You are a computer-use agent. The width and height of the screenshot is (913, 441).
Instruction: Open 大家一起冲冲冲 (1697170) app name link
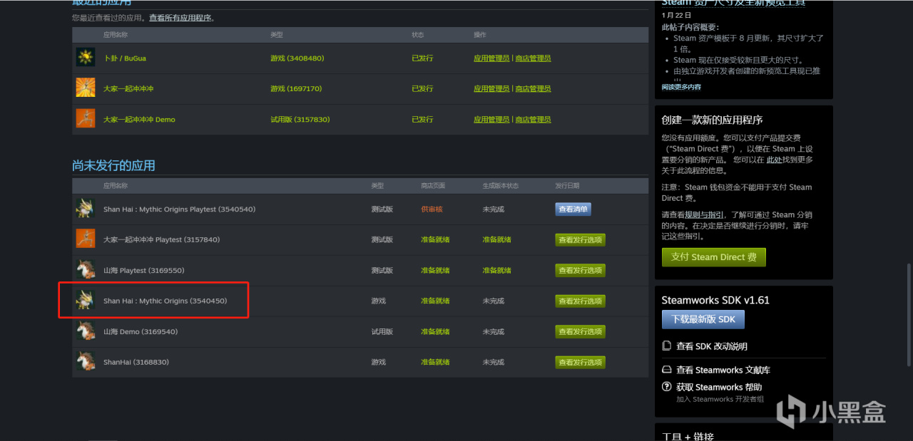[x=128, y=89]
